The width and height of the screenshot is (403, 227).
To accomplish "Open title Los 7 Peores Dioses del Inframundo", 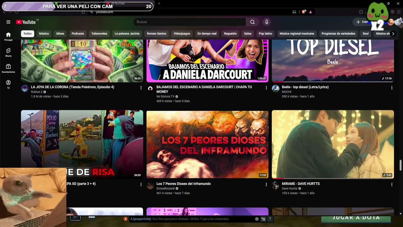I will click(184, 184).
